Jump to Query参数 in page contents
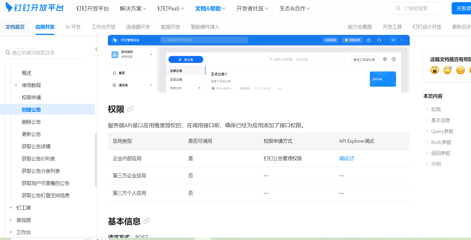The height and width of the screenshot is (240, 471). pyautogui.click(x=442, y=131)
